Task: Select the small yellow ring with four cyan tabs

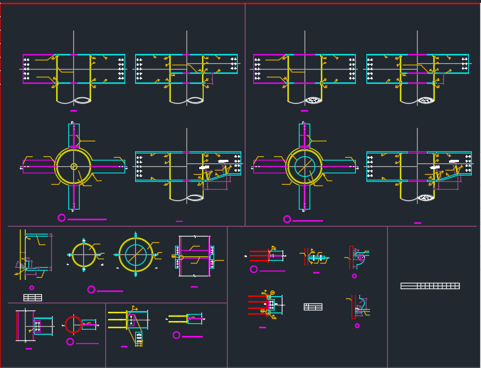Action: 84,255
